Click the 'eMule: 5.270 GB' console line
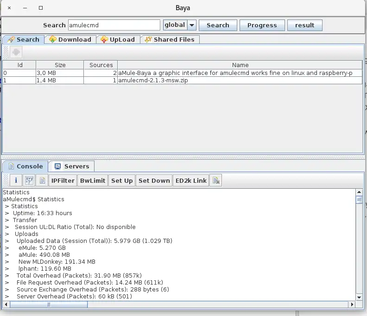This screenshot has width=367, height=316. pyautogui.click(x=42, y=248)
